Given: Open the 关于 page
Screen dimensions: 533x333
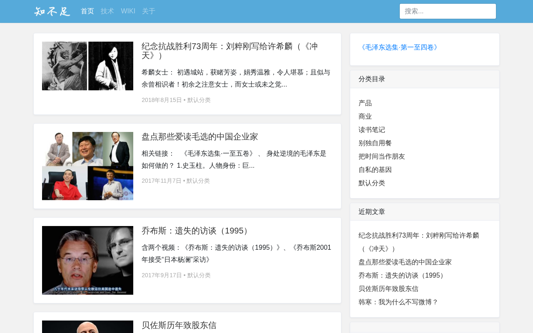Looking at the screenshot, I should [x=149, y=11].
